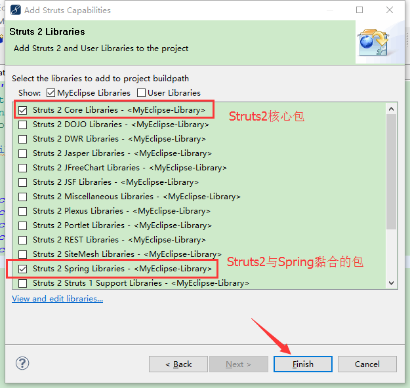The image size is (410, 388).
Task: Click Finish to add Struts capabilities
Action: [303, 364]
